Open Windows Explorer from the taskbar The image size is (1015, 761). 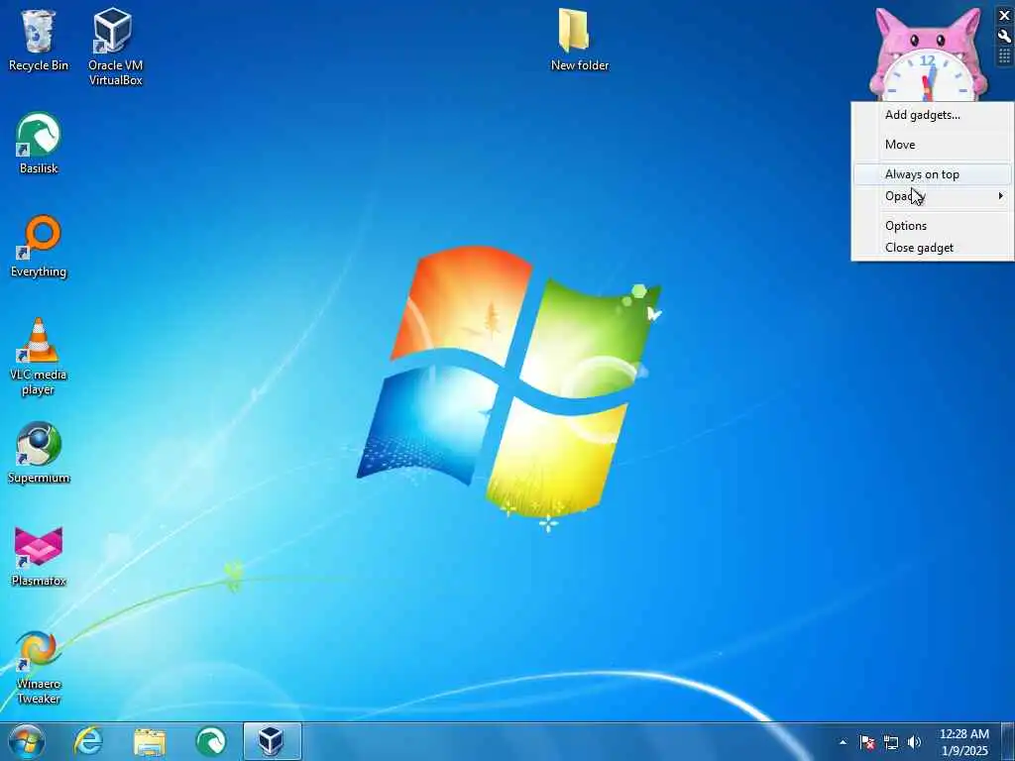(x=150, y=741)
